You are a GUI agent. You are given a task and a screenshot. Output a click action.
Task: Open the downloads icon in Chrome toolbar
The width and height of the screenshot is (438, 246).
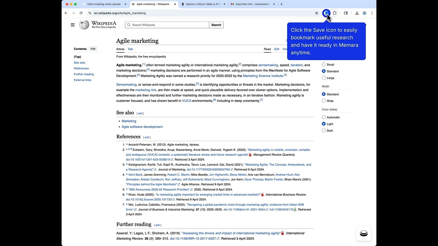click(x=357, y=13)
